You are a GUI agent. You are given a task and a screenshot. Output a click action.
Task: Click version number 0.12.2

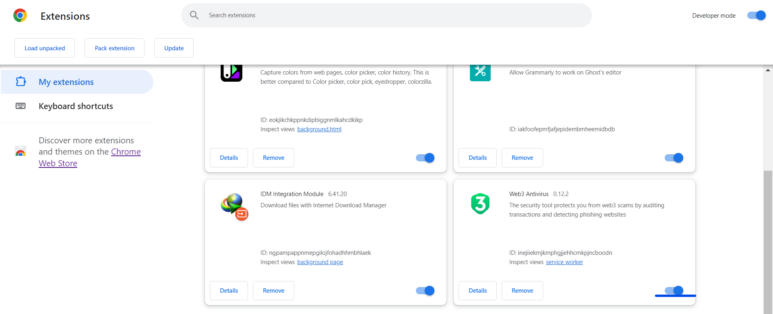point(561,194)
